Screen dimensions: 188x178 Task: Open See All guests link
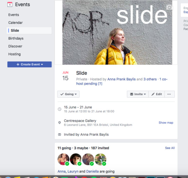(x=170, y=148)
